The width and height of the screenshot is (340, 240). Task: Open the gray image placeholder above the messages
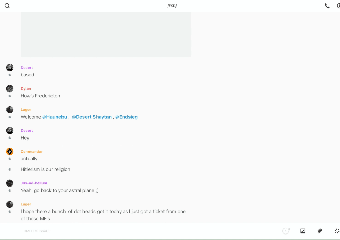click(x=106, y=34)
